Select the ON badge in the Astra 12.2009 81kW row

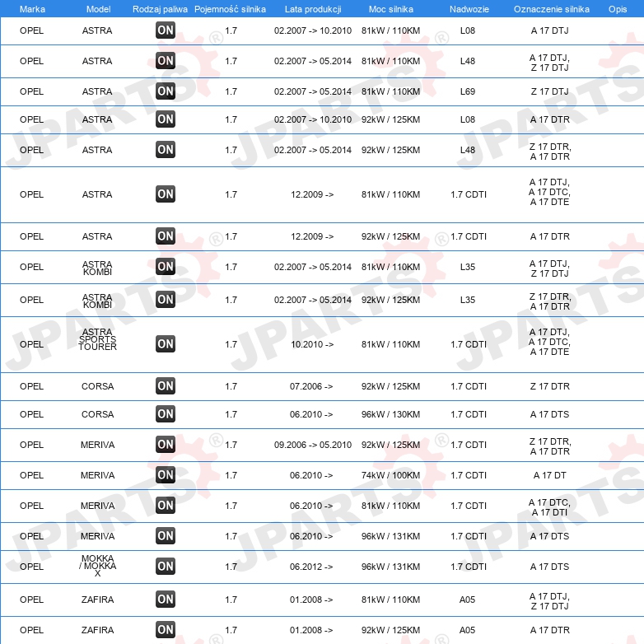[x=166, y=194]
